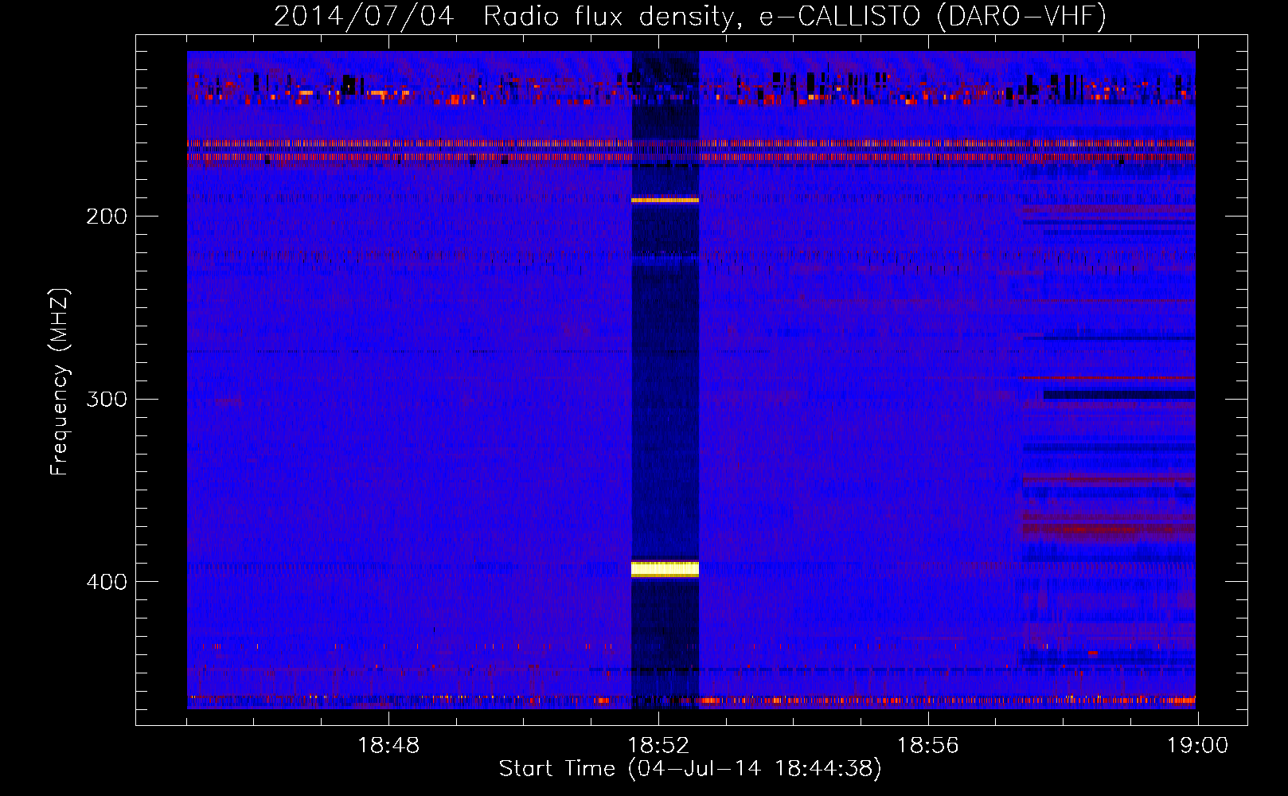Click the 19:00 time tick label
Image resolution: width=1288 pixels, height=796 pixels.
(x=1198, y=746)
